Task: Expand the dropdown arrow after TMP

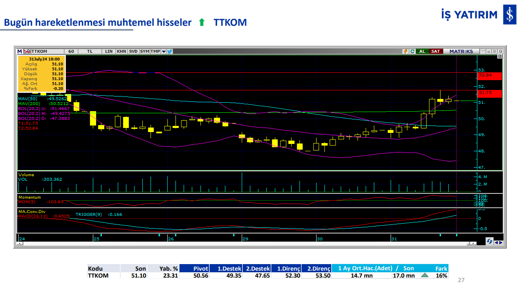Action: (x=163, y=52)
